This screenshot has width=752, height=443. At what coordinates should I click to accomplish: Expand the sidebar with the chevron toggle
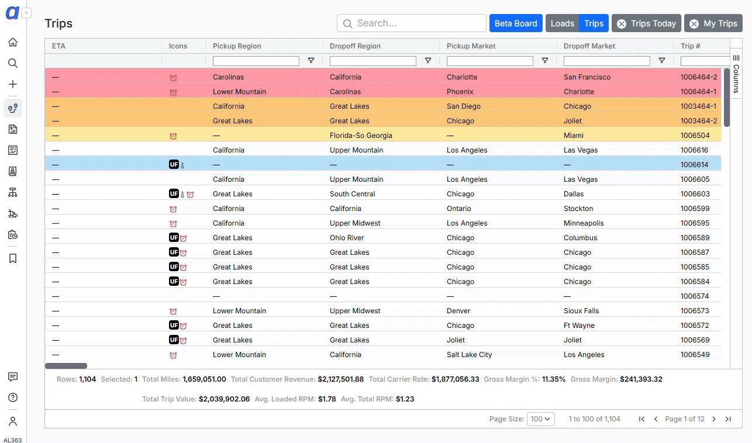[26, 13]
